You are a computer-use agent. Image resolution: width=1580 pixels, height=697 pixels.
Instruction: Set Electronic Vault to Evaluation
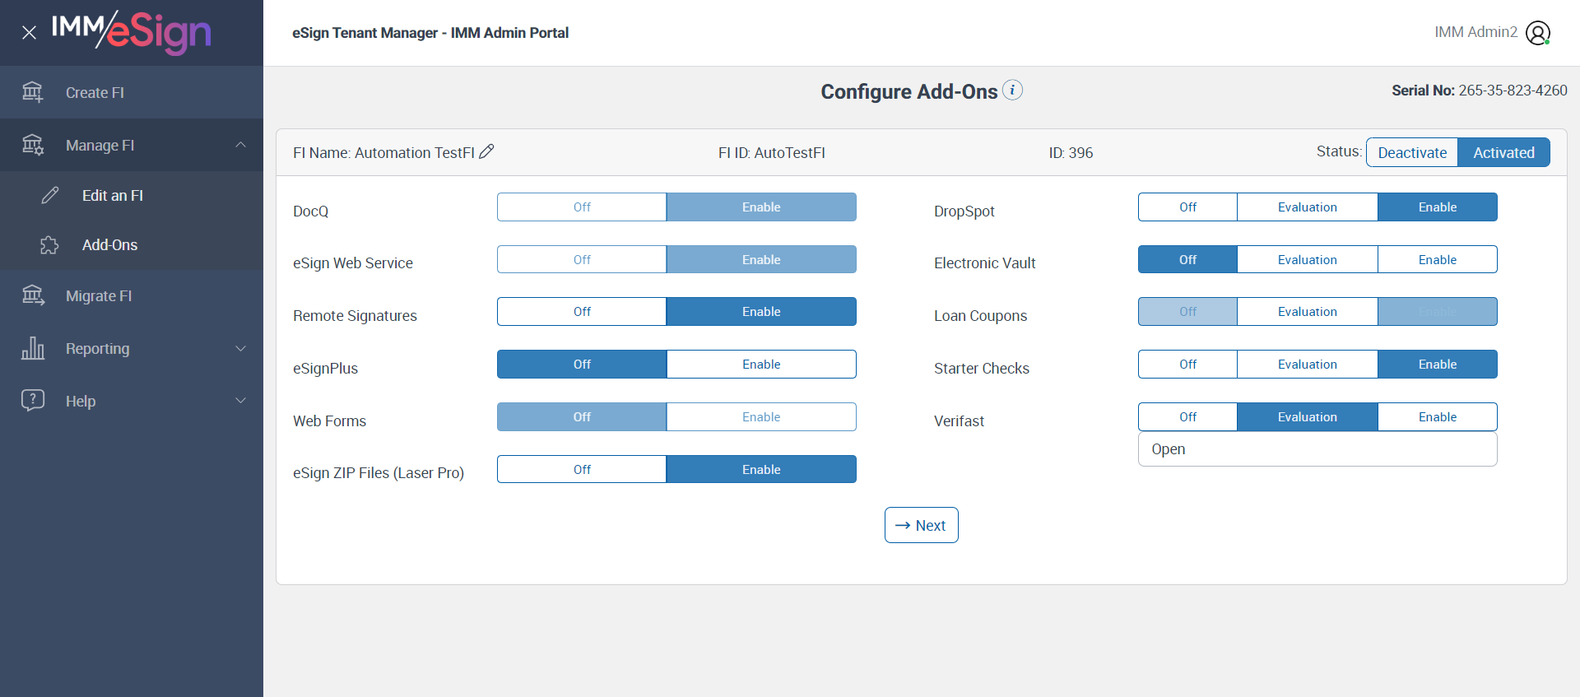[1307, 260]
